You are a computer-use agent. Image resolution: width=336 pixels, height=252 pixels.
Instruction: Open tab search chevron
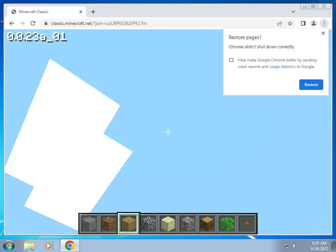tap(293, 12)
